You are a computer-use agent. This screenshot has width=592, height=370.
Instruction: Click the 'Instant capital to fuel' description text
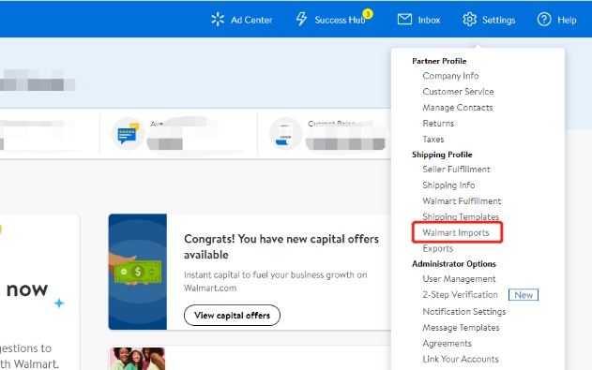click(x=275, y=281)
